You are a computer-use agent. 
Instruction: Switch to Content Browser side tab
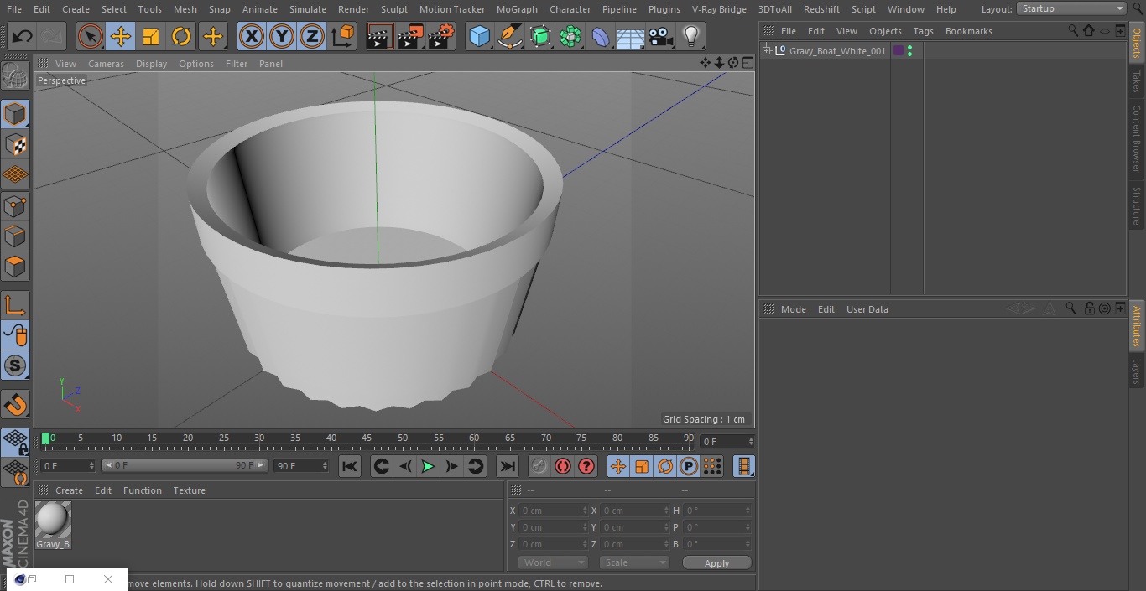pos(1137,138)
